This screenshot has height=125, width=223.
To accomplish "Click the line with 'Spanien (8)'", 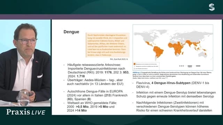I will tap(79, 99).
